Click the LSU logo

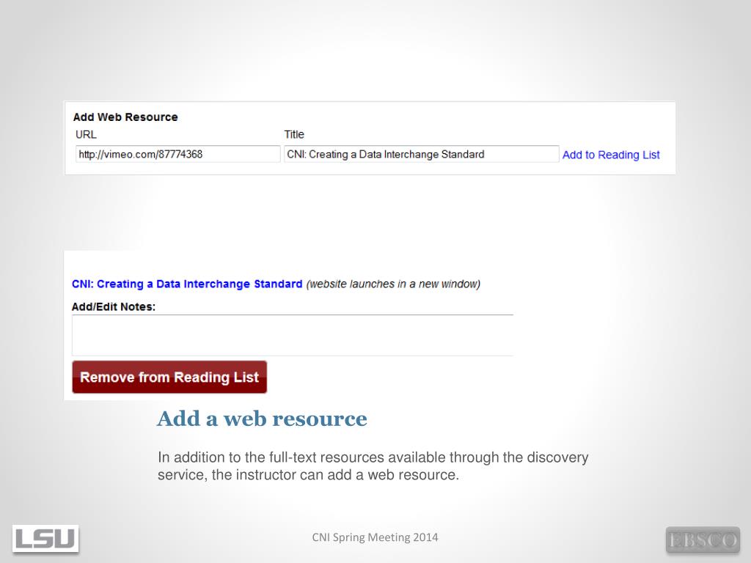[45, 539]
